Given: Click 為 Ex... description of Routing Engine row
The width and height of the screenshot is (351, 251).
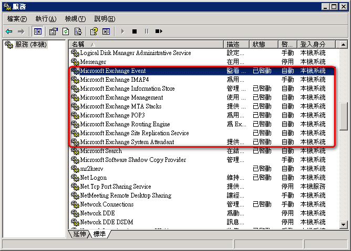Looking at the screenshot, I should pyautogui.click(x=236, y=124).
